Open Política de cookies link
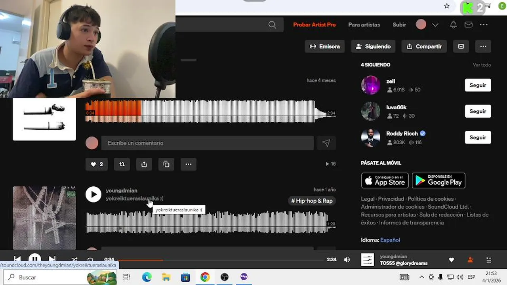 point(431,199)
